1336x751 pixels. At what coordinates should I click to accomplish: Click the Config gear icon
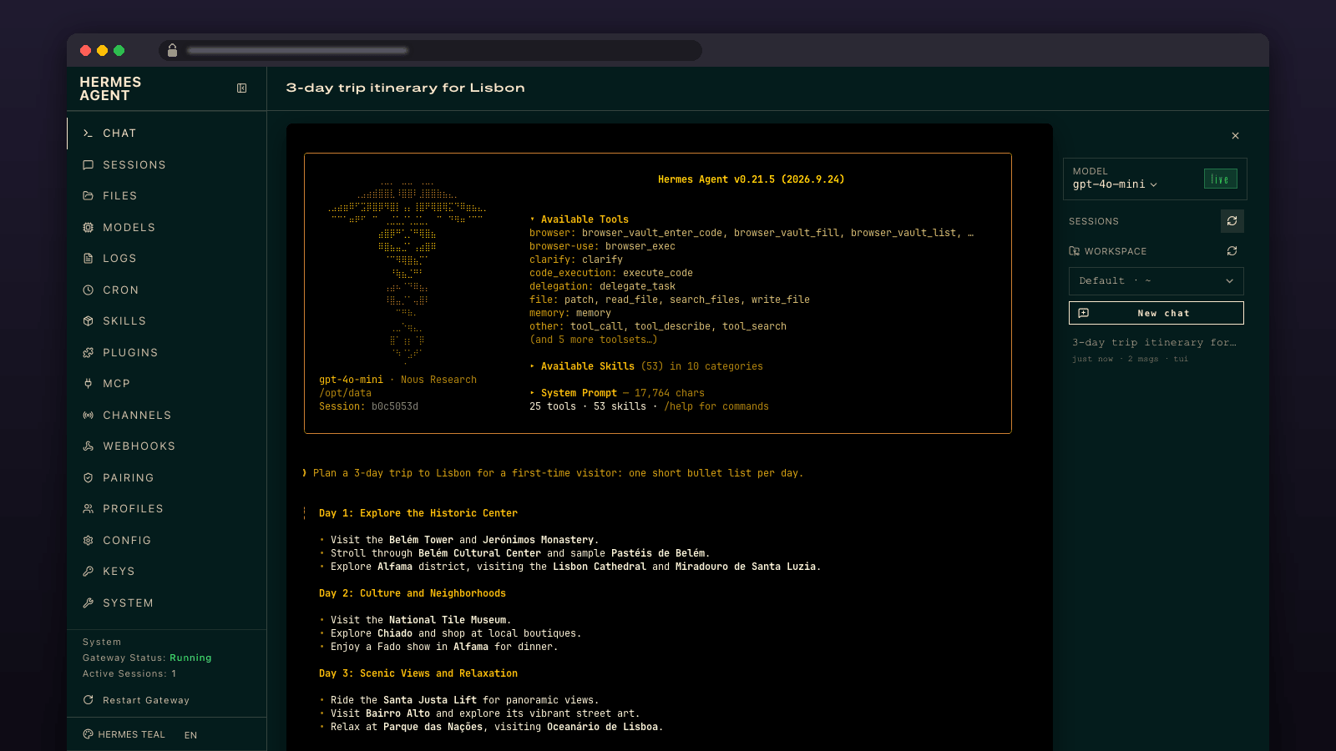tap(88, 541)
